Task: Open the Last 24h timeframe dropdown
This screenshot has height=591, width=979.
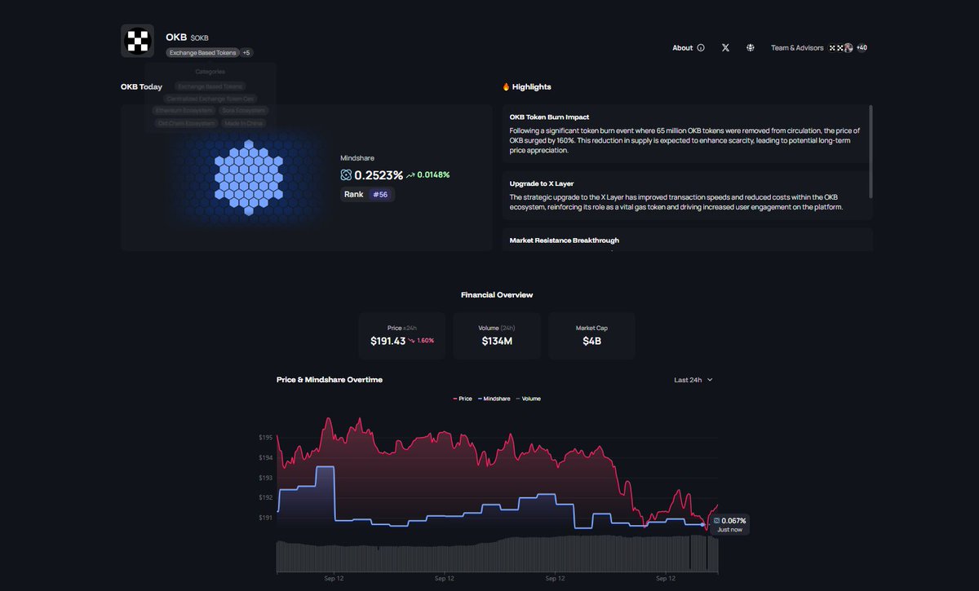Action: pyautogui.click(x=693, y=380)
